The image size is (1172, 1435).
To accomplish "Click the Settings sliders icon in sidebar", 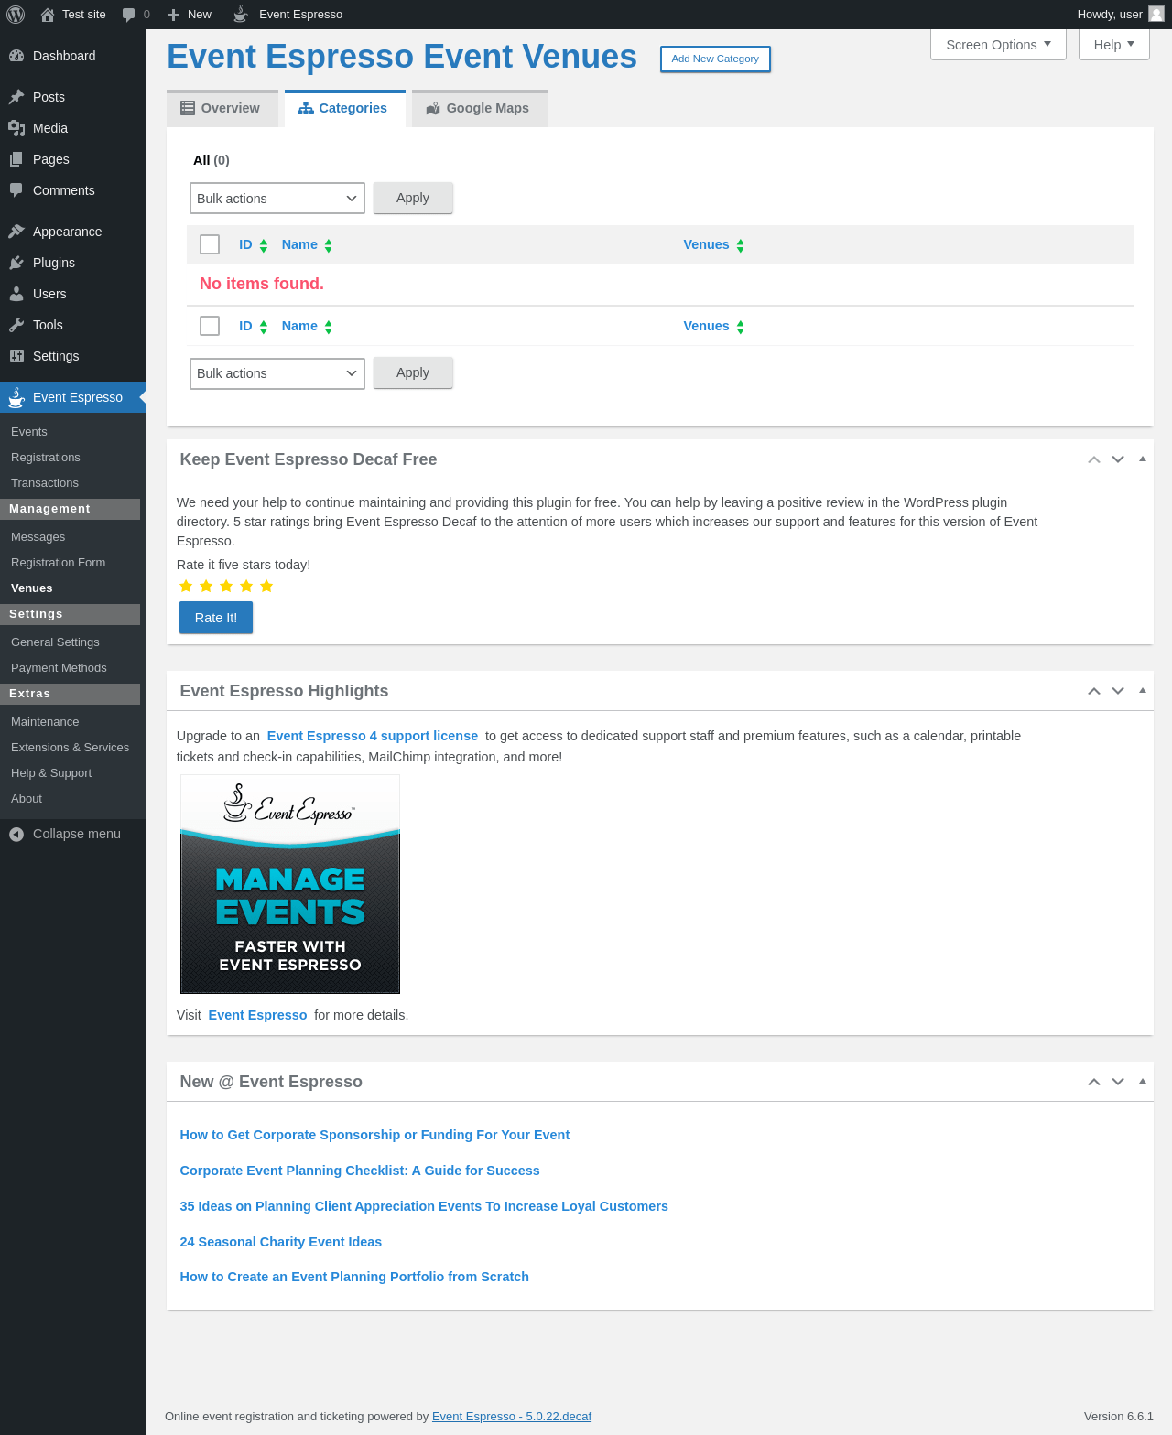I will [x=16, y=356].
